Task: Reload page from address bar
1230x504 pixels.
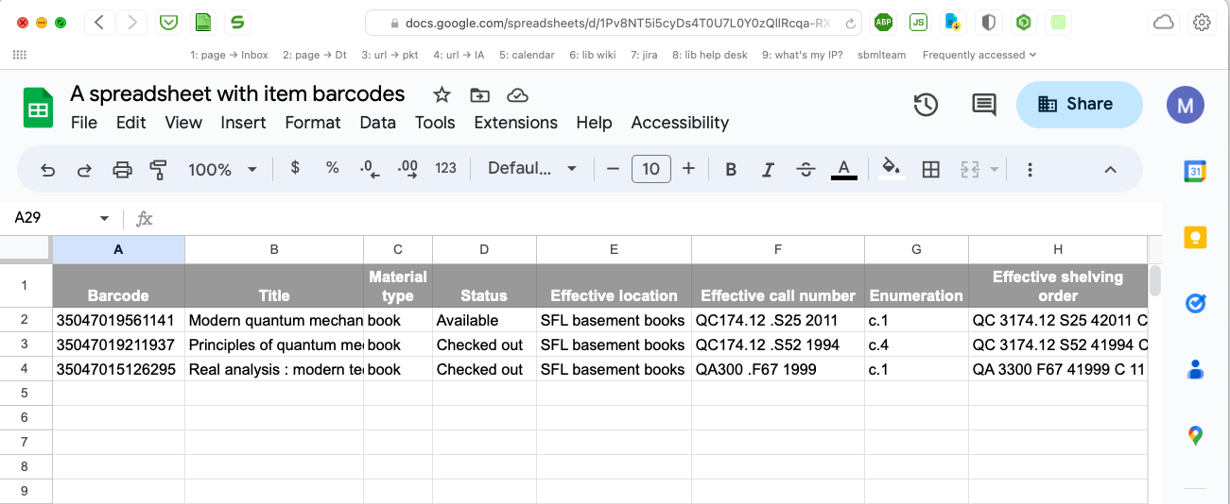Action: pos(851,23)
